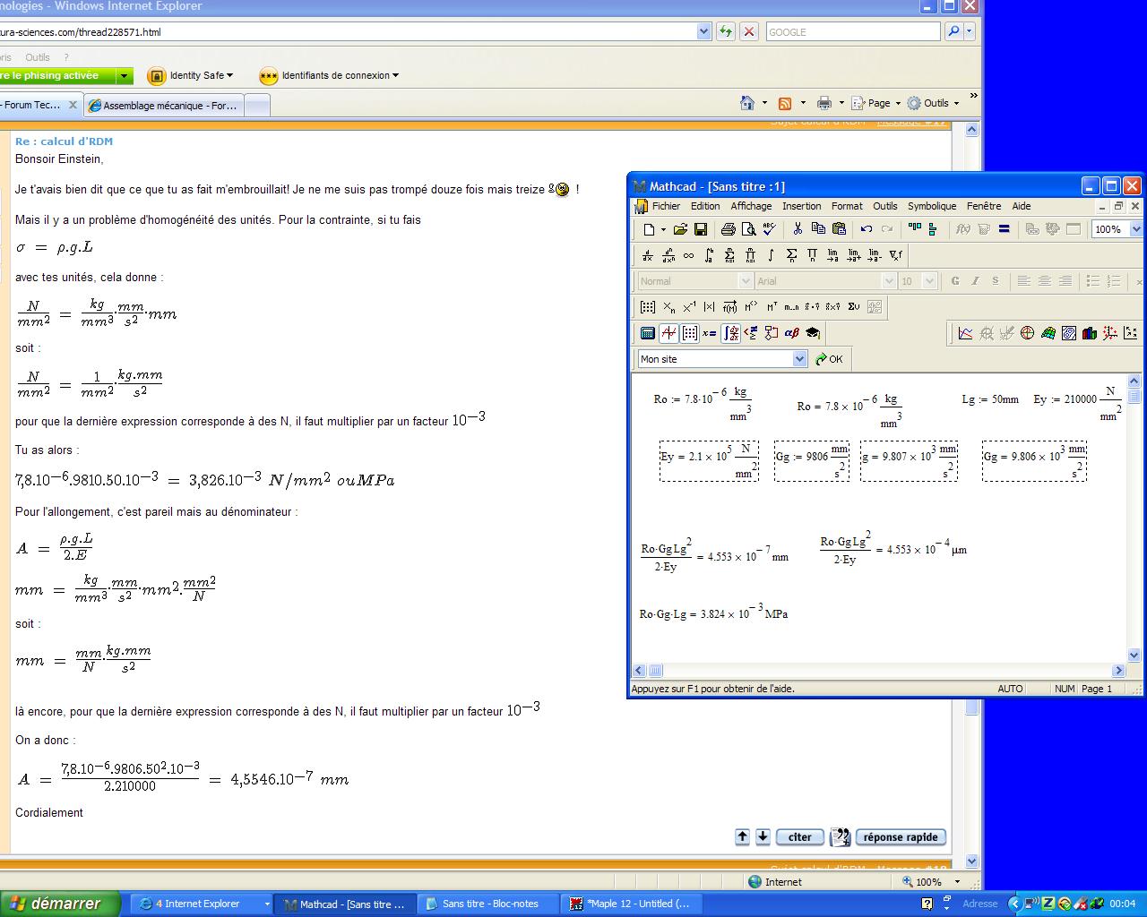Print the Mathcad worksheet
Image resolution: width=1147 pixels, height=917 pixels.
coord(729,229)
